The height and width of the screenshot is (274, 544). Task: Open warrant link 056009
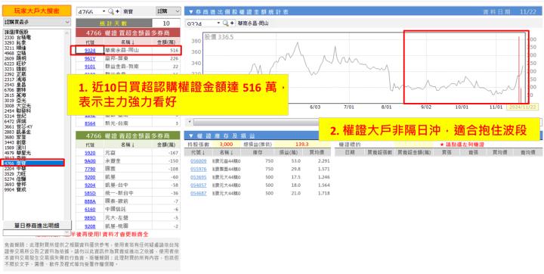tap(199, 161)
